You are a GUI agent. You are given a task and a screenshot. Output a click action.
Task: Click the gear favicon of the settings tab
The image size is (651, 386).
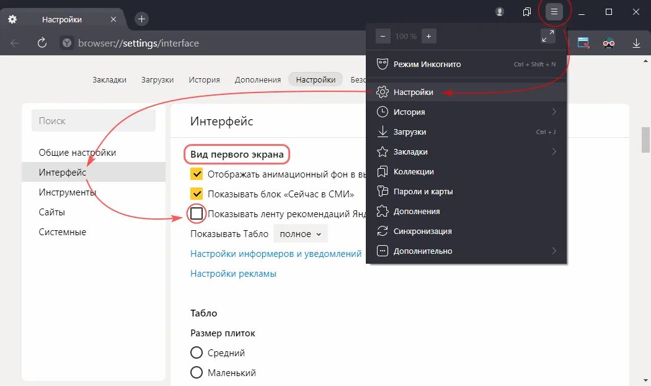[x=12, y=19]
